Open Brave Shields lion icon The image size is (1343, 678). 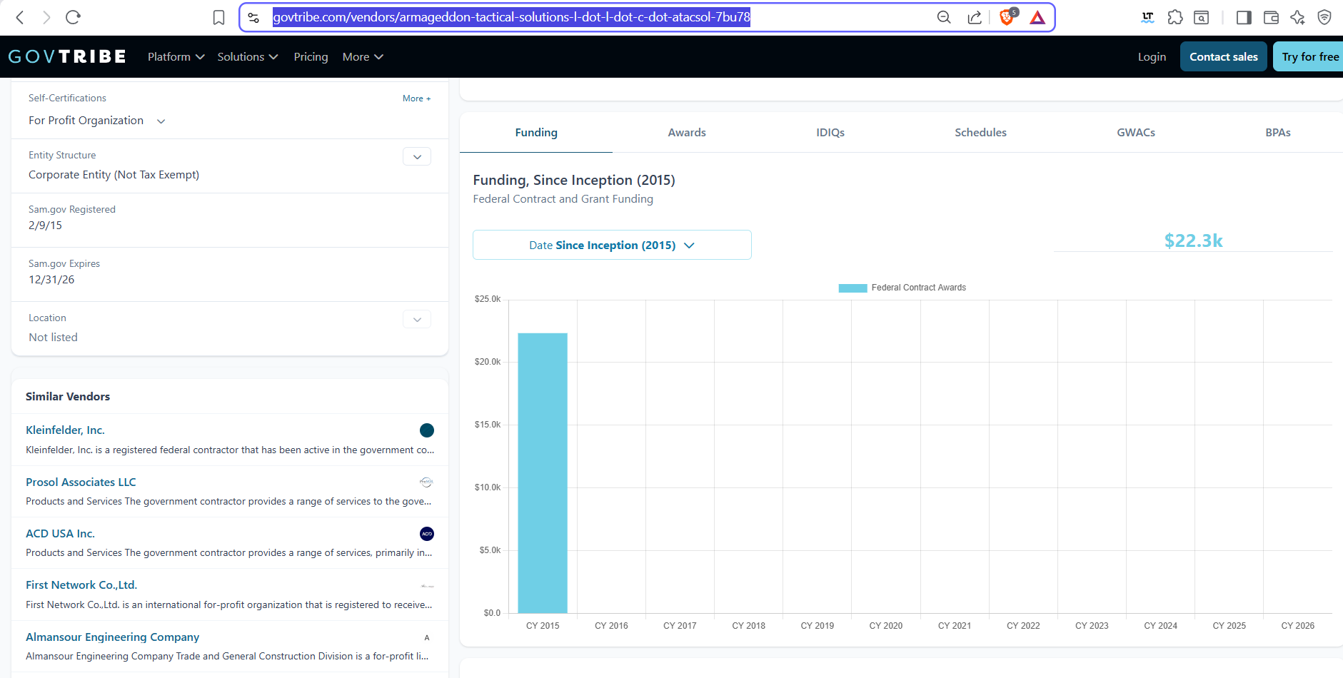coord(1007,16)
